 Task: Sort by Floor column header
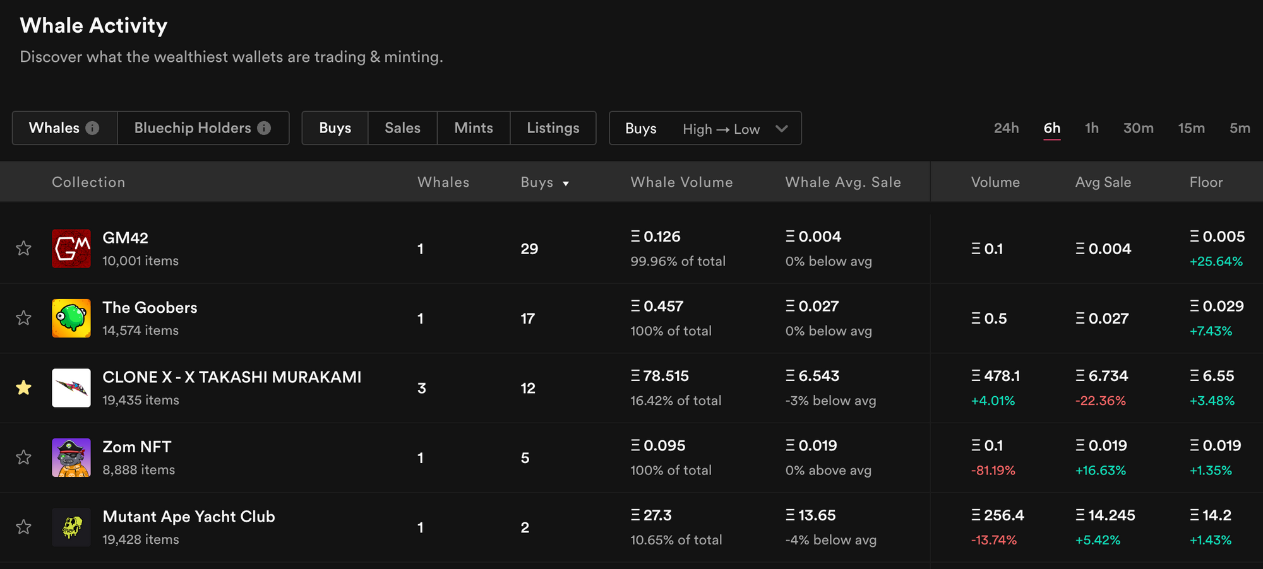coord(1206,182)
